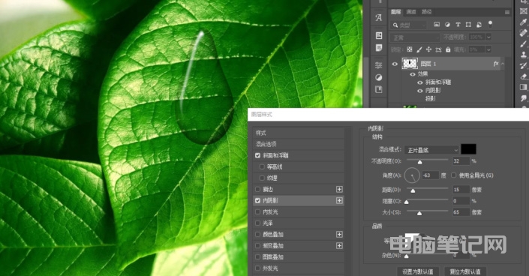The image size is (529, 276).
Task: Open Layers panel hamburger menu
Action: click(506, 12)
